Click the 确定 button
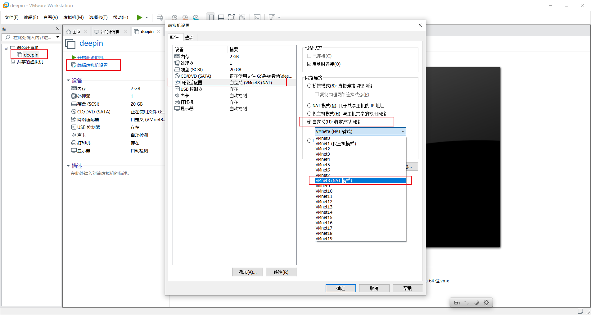Screen dimensions: 591x315 (341, 288)
